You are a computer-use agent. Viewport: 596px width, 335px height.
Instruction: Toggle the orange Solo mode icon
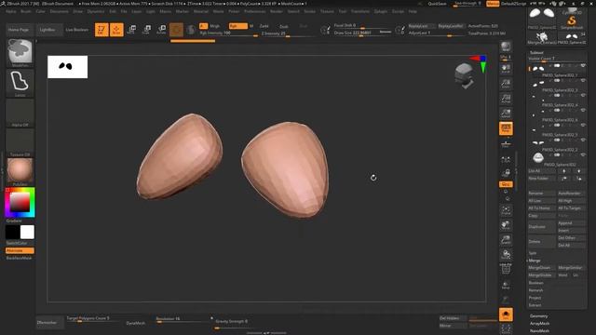click(506, 315)
